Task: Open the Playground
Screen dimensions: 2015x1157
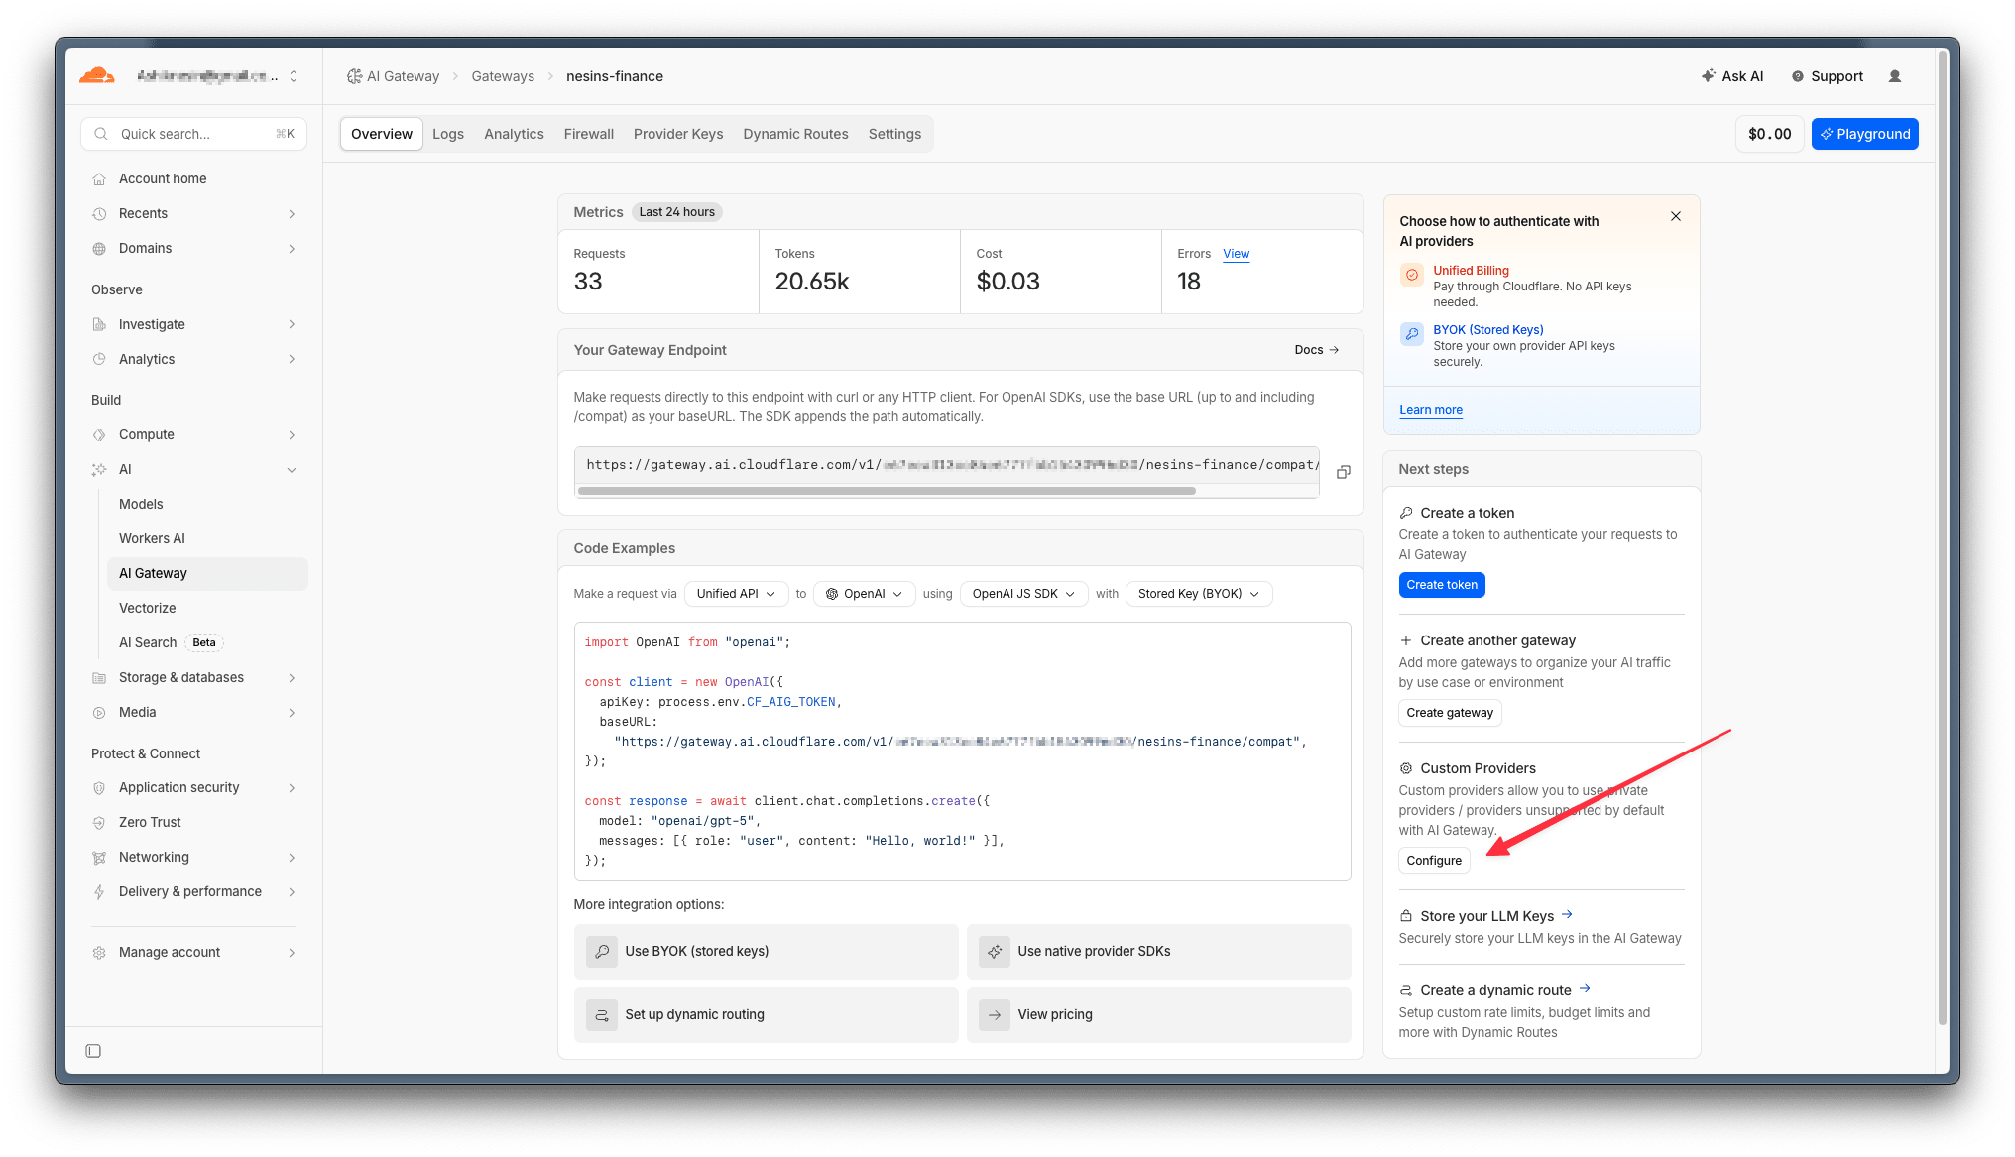Action: tap(1865, 134)
